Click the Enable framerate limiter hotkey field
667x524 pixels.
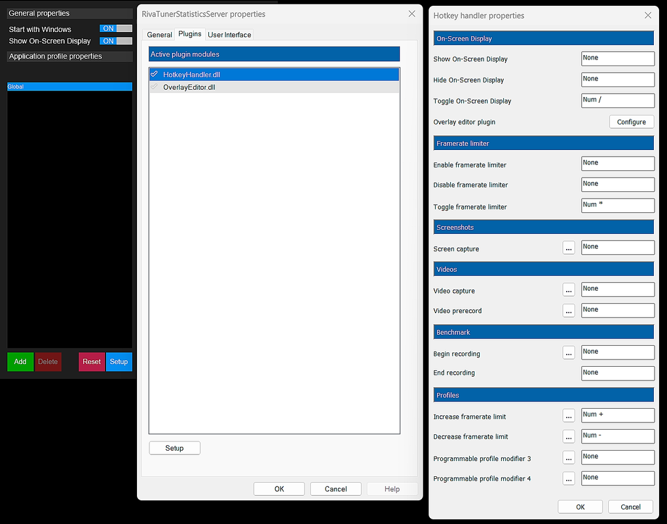click(x=618, y=164)
